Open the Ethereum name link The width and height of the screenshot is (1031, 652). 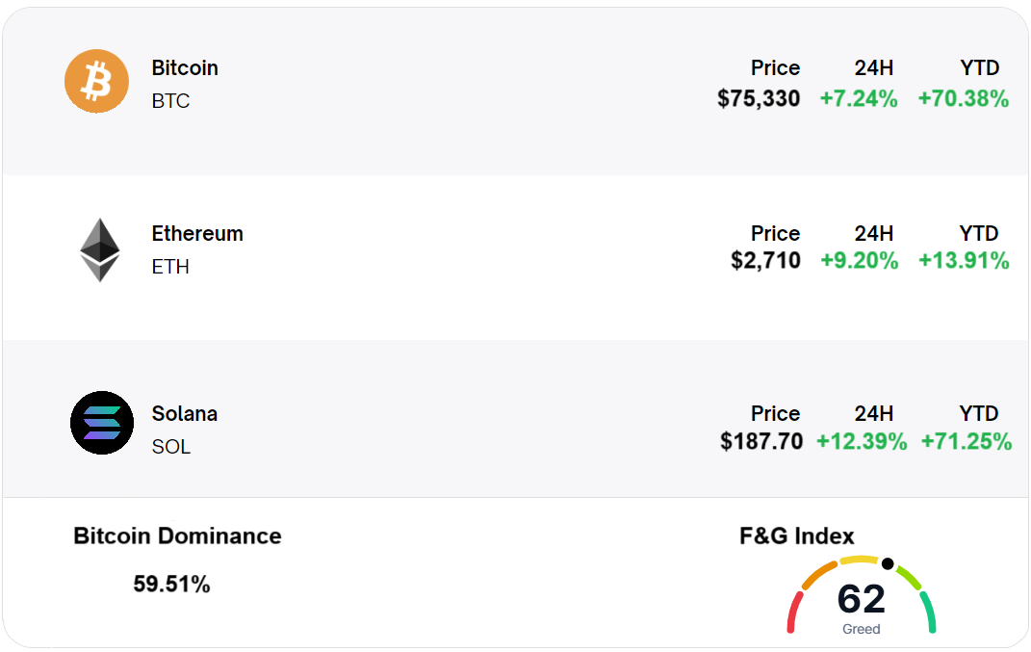click(x=197, y=234)
